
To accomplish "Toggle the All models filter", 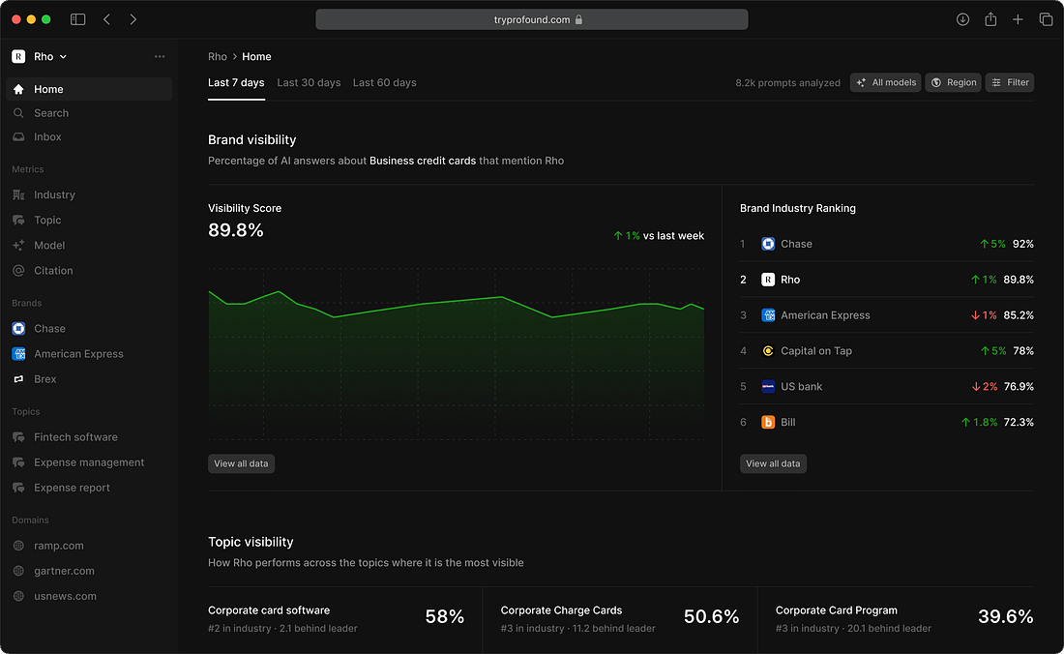I will pos(885,82).
